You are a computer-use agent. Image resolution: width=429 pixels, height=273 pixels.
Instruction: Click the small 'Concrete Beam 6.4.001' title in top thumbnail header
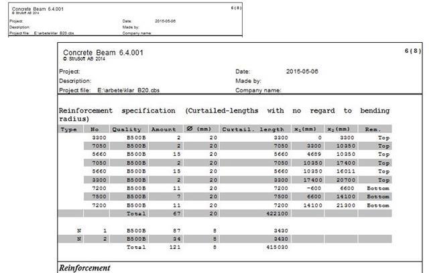coord(38,9)
